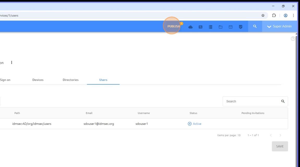Switch to the Sign on tab
This screenshot has height=167, width=300.
click(5, 80)
